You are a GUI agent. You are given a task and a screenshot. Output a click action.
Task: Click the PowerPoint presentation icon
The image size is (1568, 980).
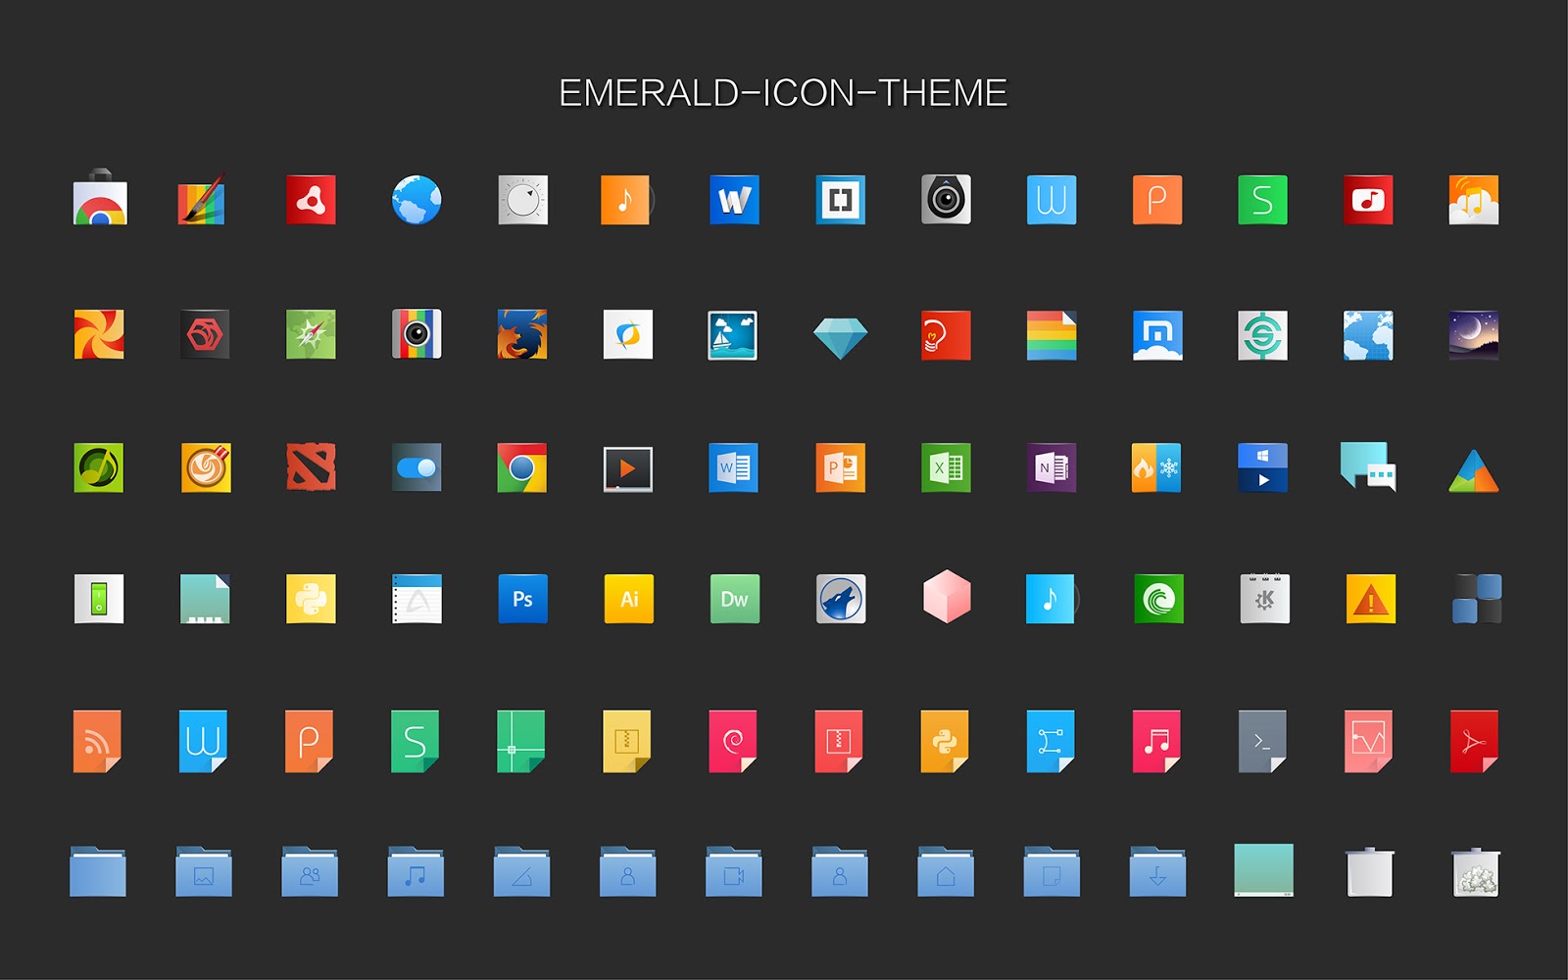pyautogui.click(x=840, y=468)
